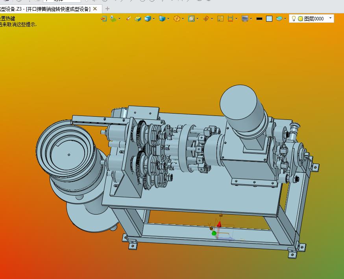The height and width of the screenshot is (279, 344).
Task: Click the view orientation cube icon
Action: click(162, 18)
